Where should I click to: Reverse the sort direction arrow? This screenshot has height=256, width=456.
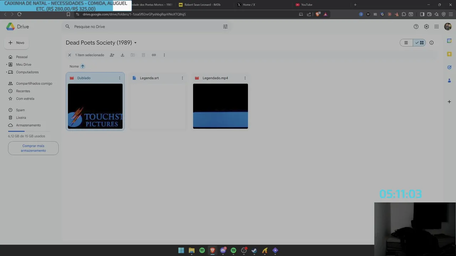tap(83, 66)
